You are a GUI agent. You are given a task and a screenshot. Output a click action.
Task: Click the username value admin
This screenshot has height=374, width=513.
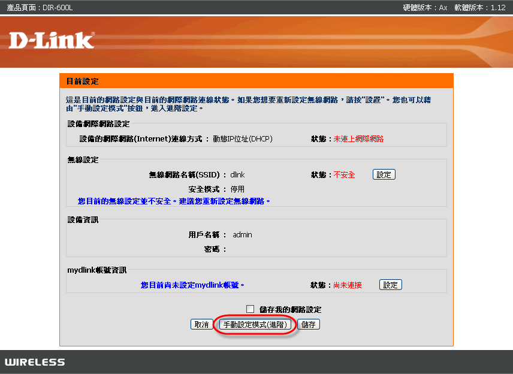coord(243,234)
